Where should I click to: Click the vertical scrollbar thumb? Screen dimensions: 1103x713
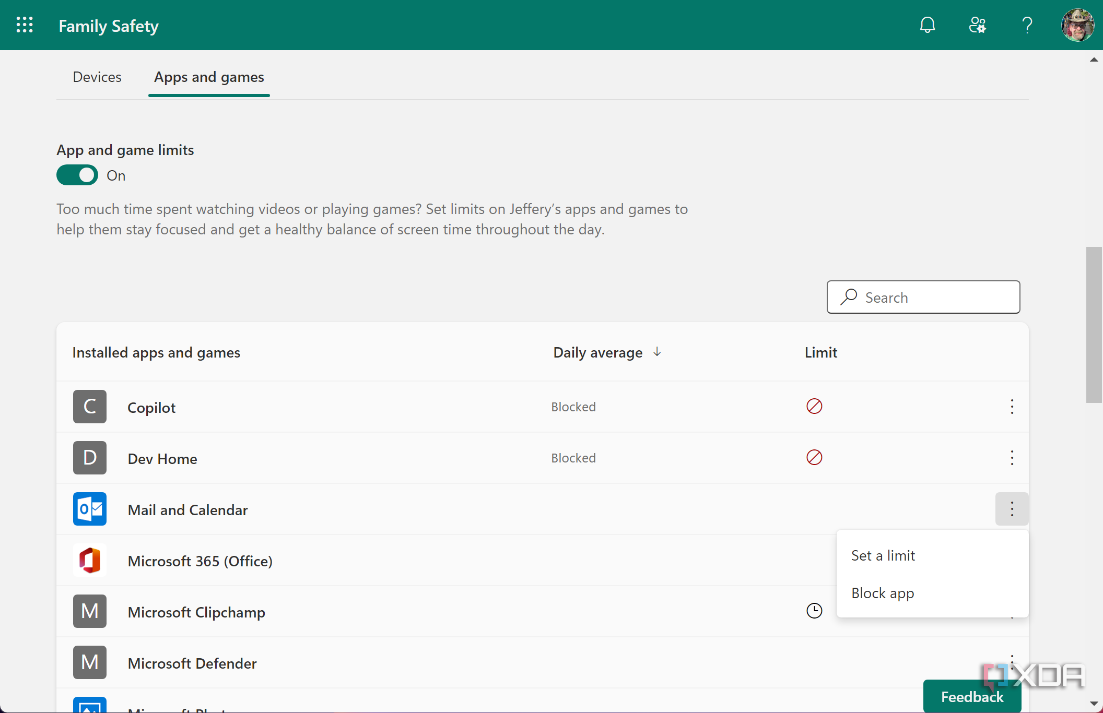(1094, 325)
